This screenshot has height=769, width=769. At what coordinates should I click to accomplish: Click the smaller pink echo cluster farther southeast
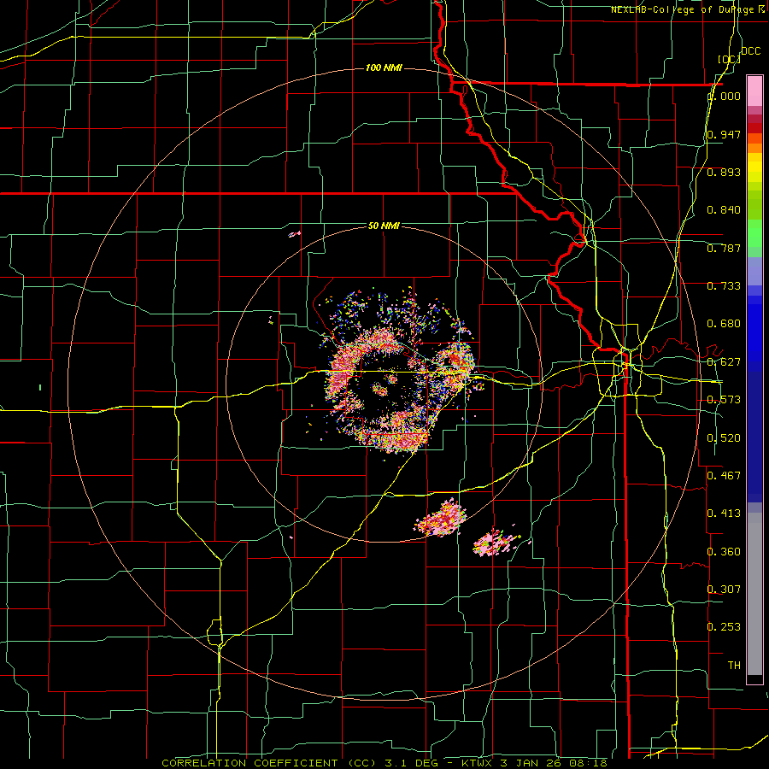coord(496,542)
